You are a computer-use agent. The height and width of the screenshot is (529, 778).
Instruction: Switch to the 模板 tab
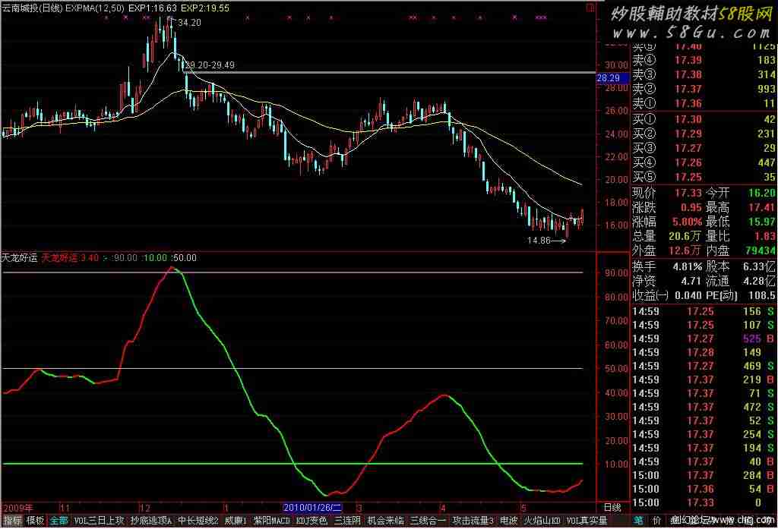click(36, 521)
